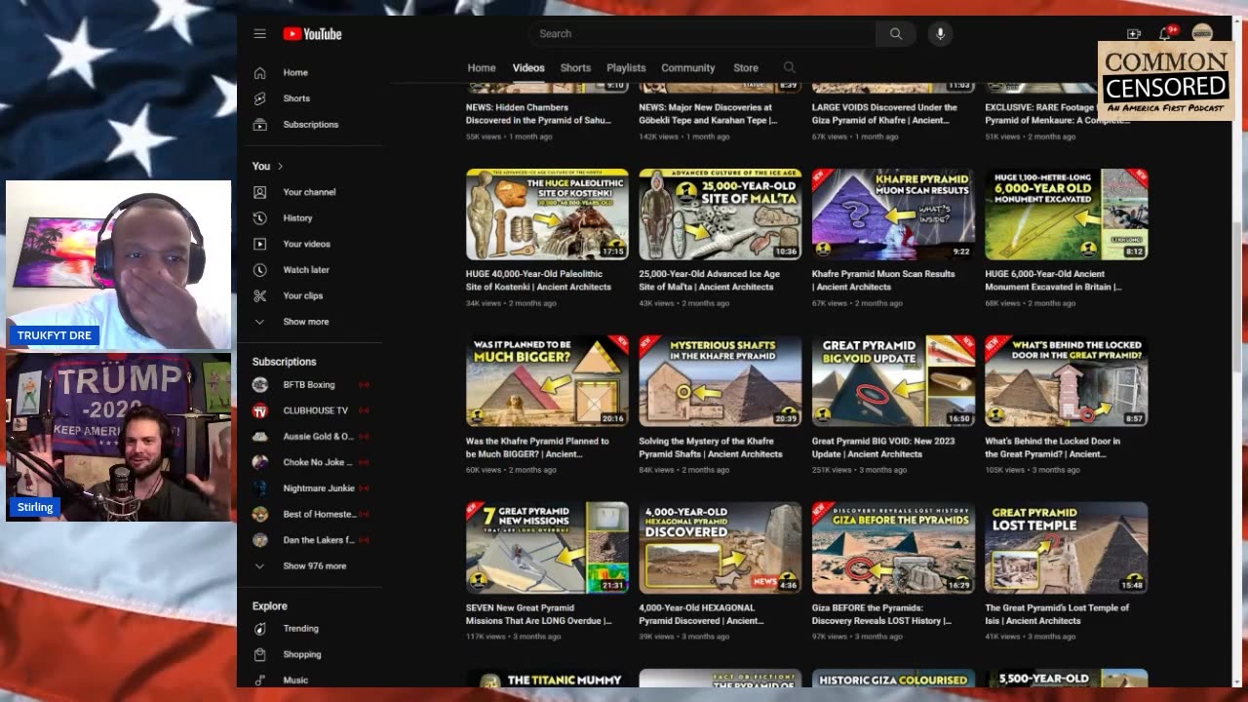This screenshot has height=702, width=1248.
Task: Click Choke No Joke channel avatar
Action: point(259,462)
